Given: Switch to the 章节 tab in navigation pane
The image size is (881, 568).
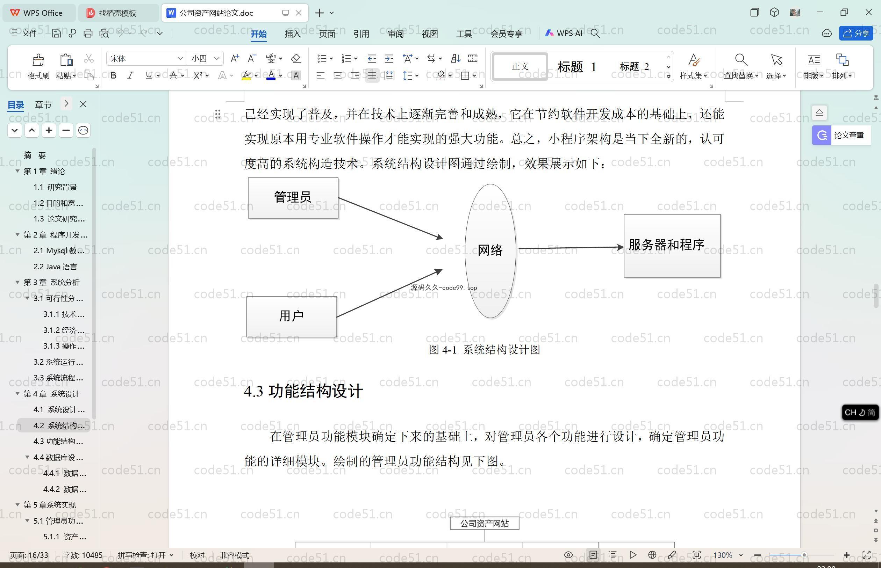Looking at the screenshot, I should [43, 105].
